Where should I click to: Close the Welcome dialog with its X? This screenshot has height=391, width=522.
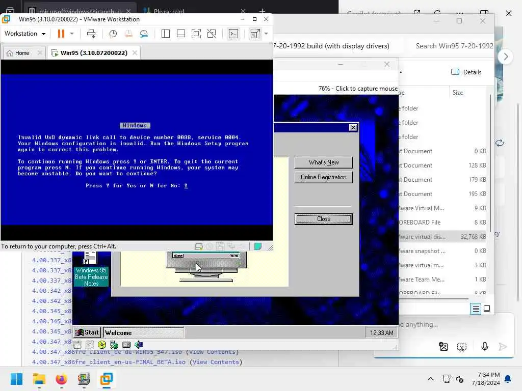click(353, 128)
